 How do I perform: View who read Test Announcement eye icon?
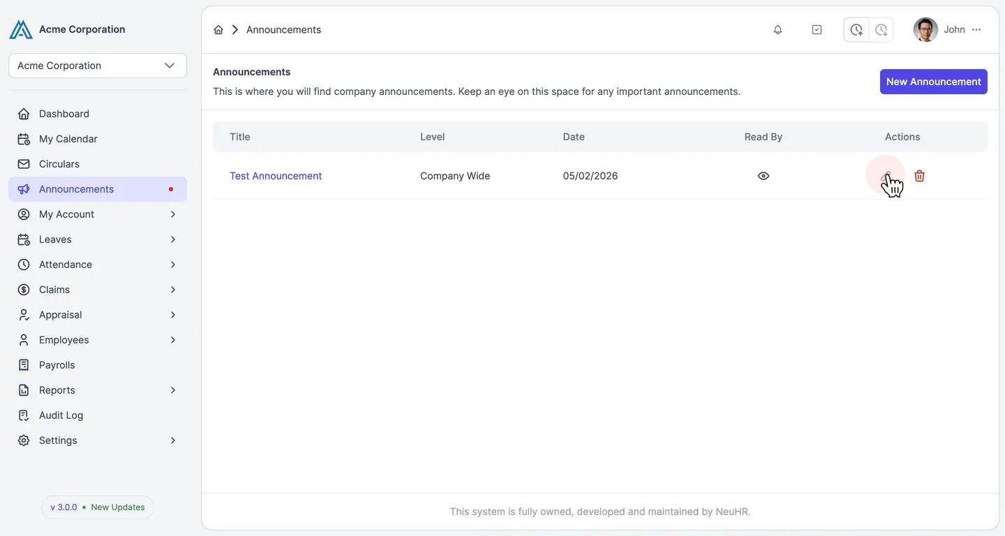(764, 176)
